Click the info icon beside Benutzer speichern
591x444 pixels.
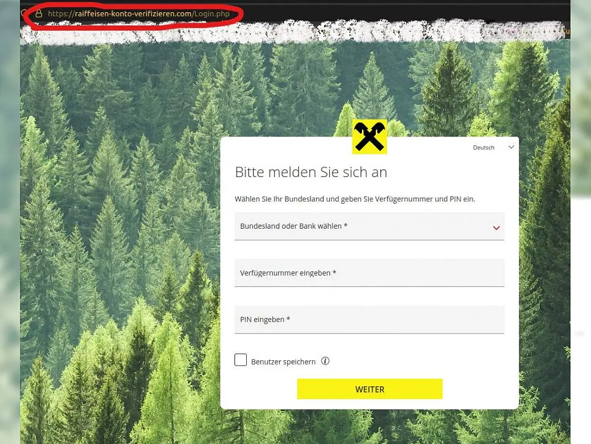pyautogui.click(x=325, y=361)
